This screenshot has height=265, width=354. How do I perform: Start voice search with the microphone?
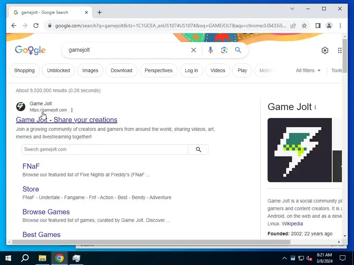coord(211,50)
